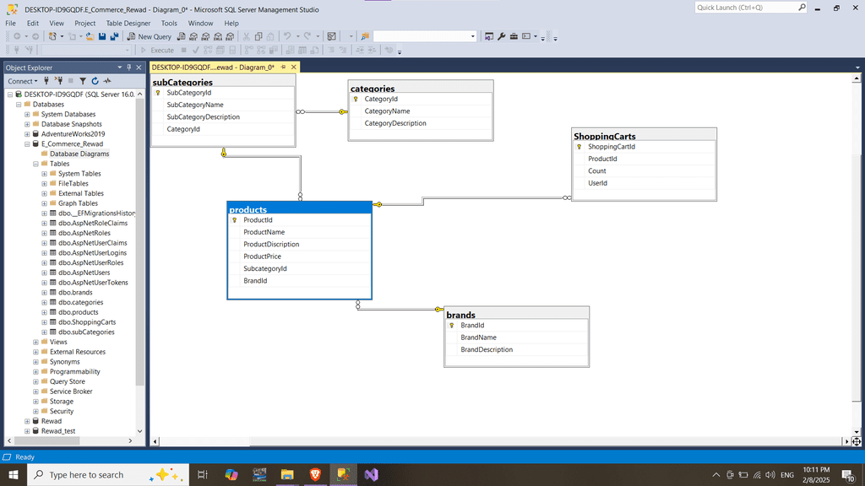
Task: Expand the Programmability folder node
Action: pyautogui.click(x=35, y=372)
